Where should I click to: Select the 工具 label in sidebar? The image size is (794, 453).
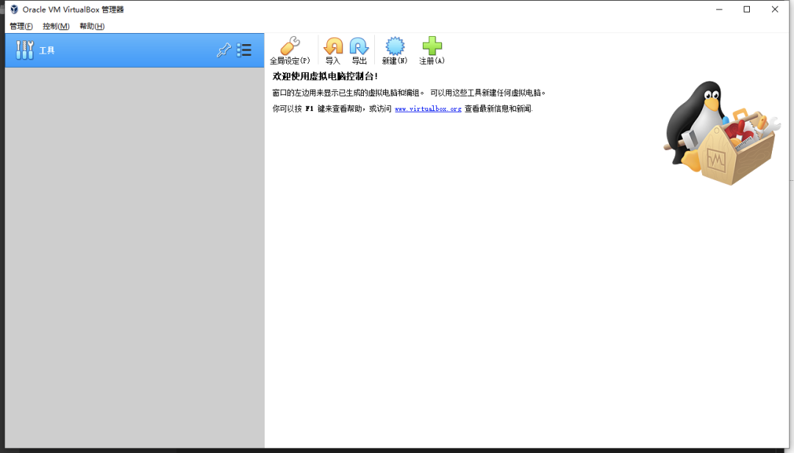click(x=47, y=50)
